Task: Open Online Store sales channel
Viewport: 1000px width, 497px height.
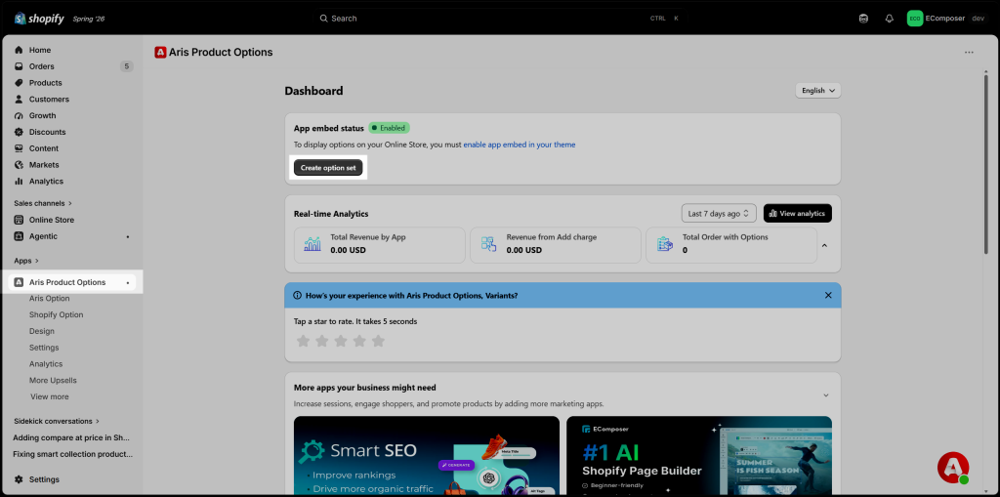Action: tap(52, 220)
